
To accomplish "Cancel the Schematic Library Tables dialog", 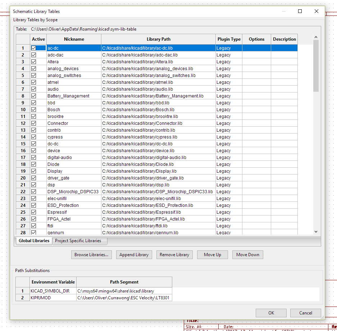I will click(305, 313).
